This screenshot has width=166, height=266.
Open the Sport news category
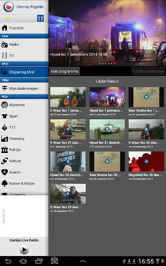coord(24,116)
